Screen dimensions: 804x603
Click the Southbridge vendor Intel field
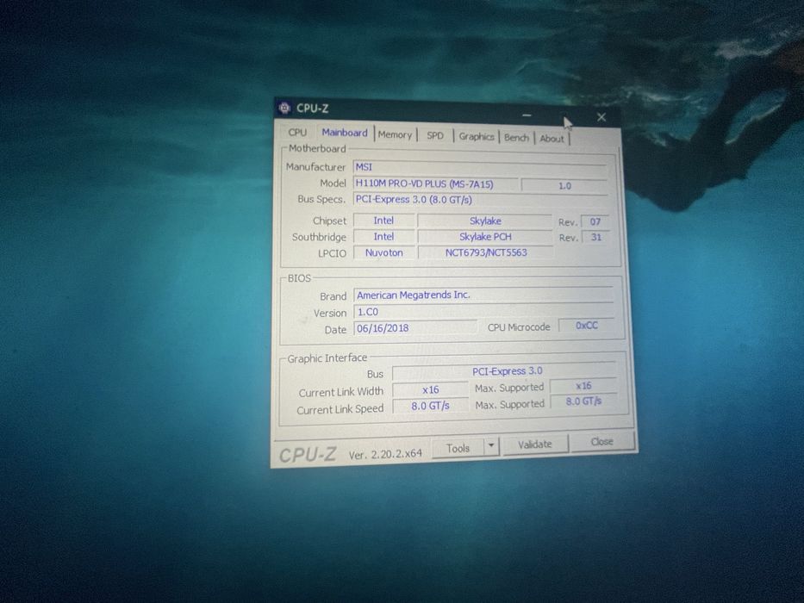(x=383, y=236)
